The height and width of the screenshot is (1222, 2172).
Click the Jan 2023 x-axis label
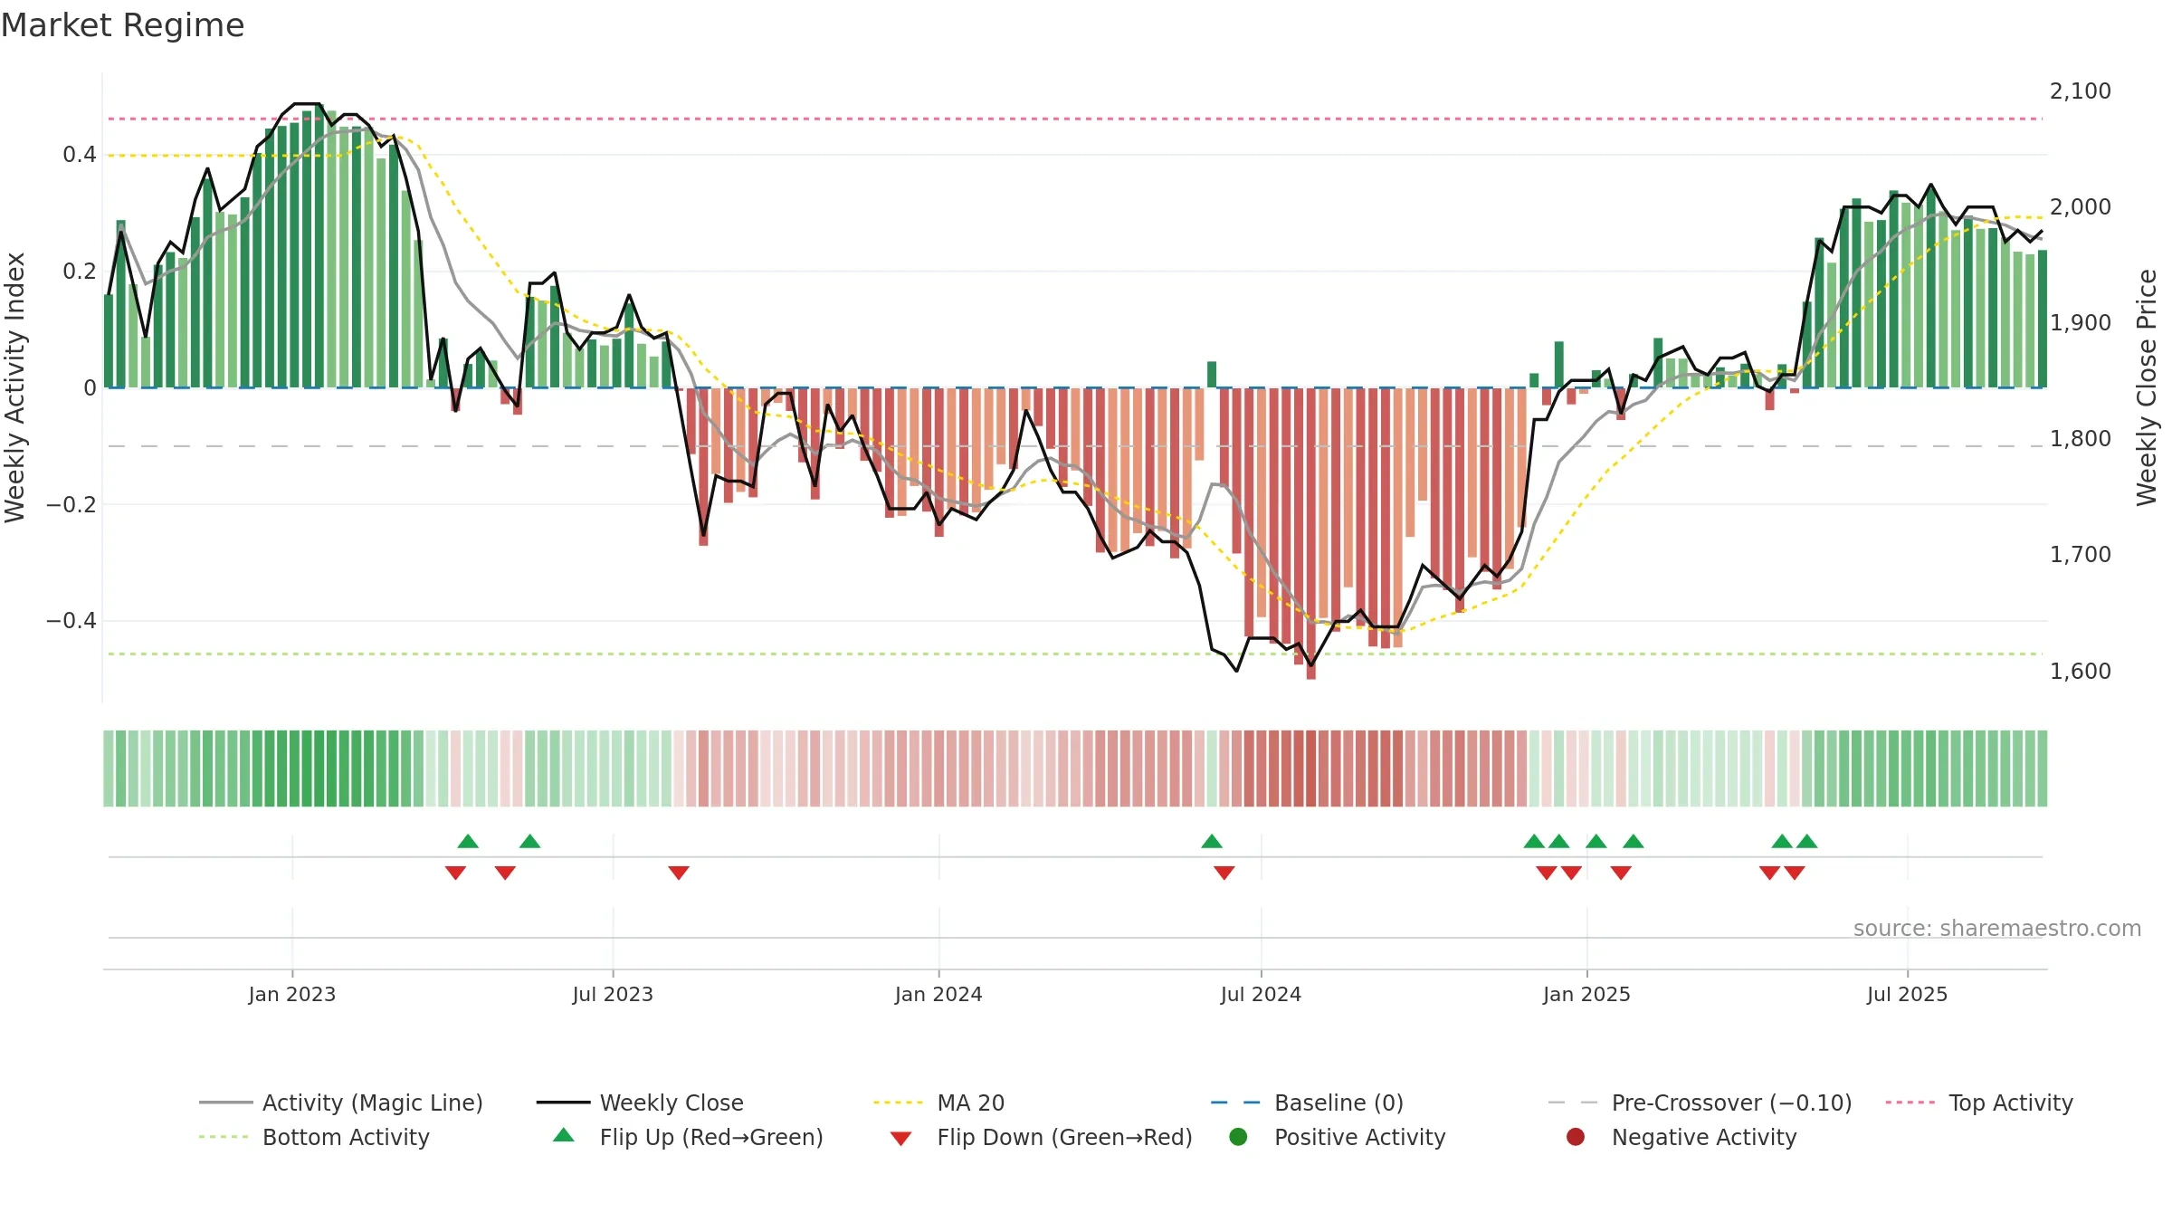click(292, 994)
